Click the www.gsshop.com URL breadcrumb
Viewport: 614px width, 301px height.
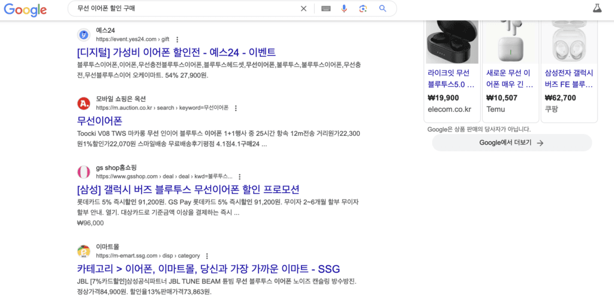pyautogui.click(x=164, y=177)
